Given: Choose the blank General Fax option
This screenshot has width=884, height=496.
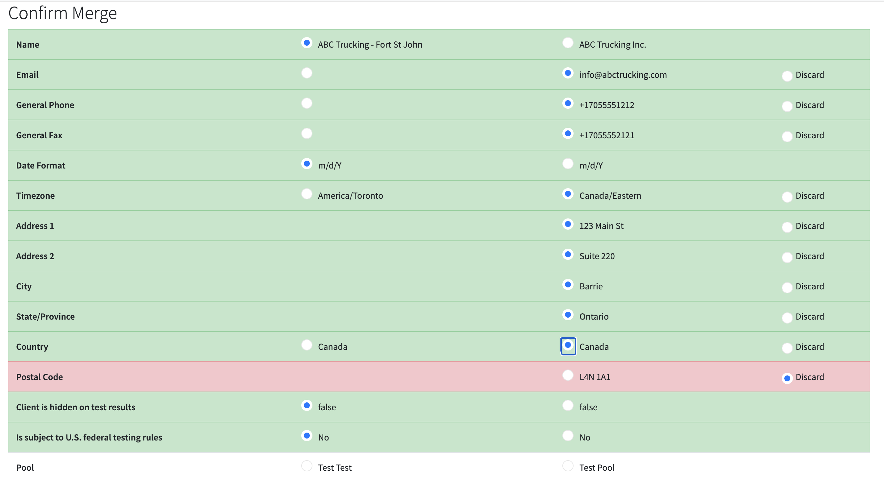Looking at the screenshot, I should click(x=307, y=133).
